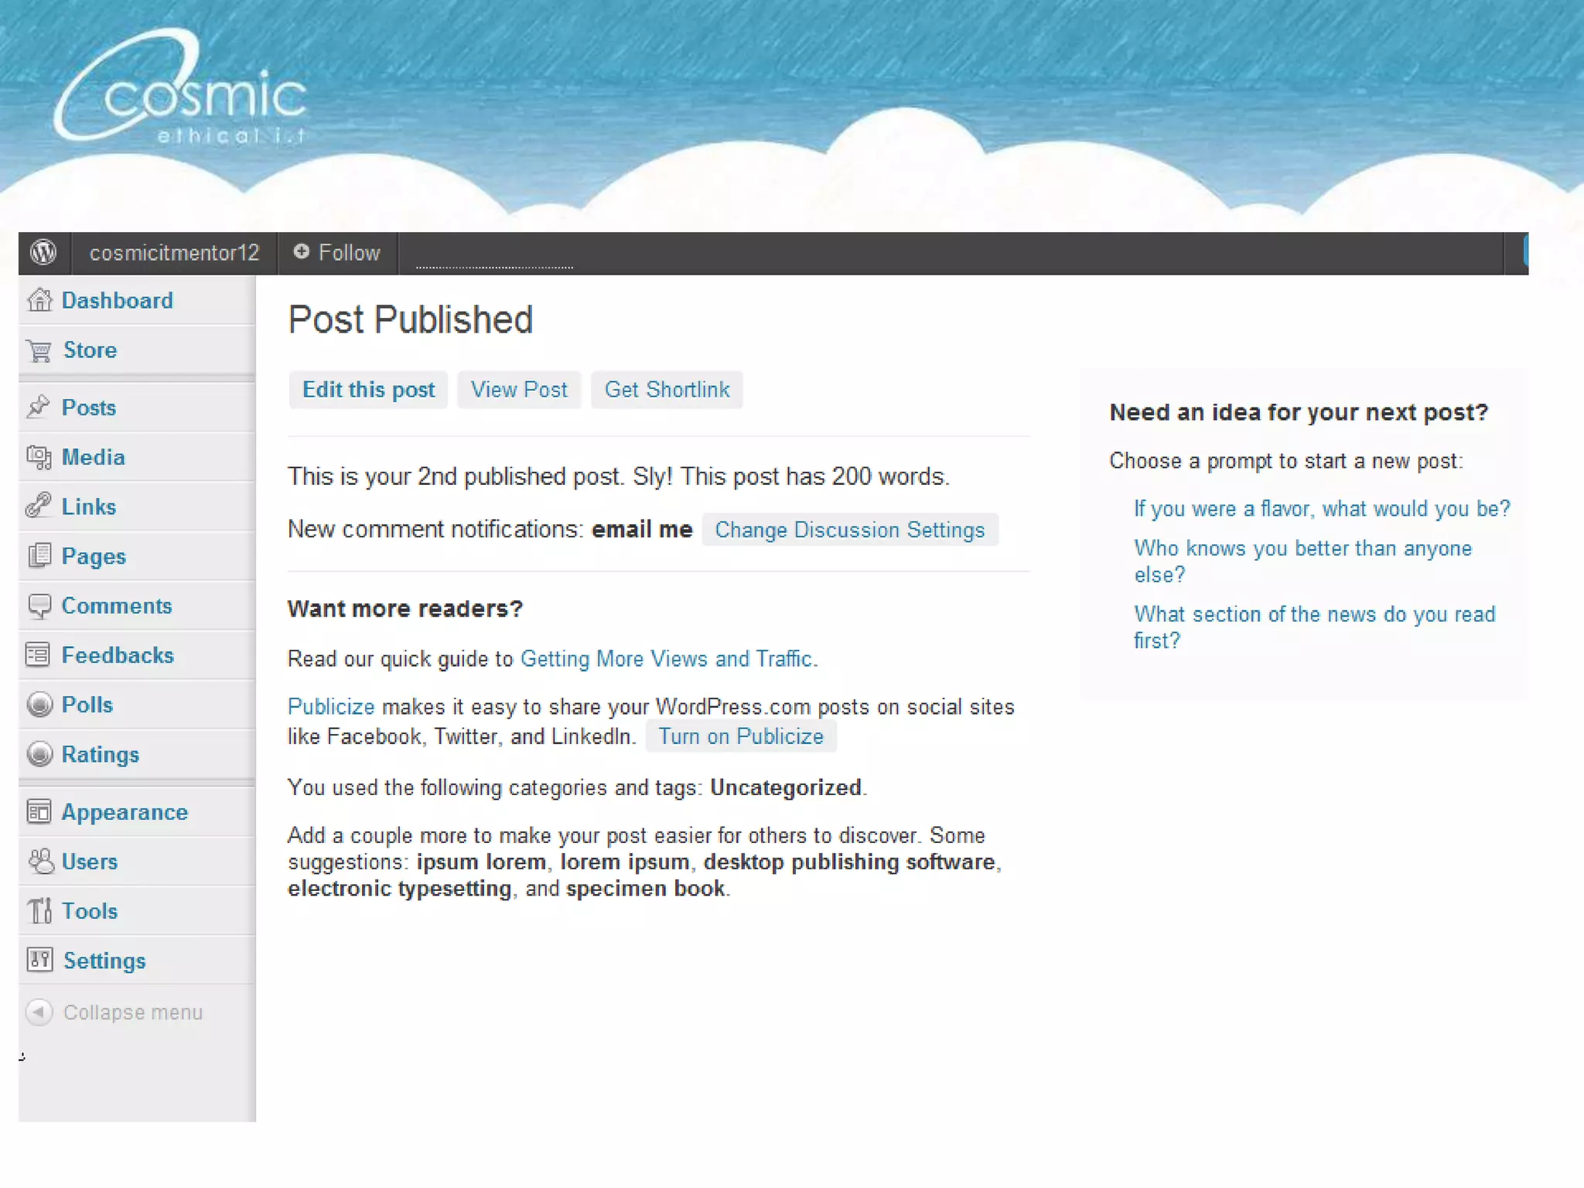Open the Settings menu item
This screenshot has height=1188, width=1584.
(104, 960)
